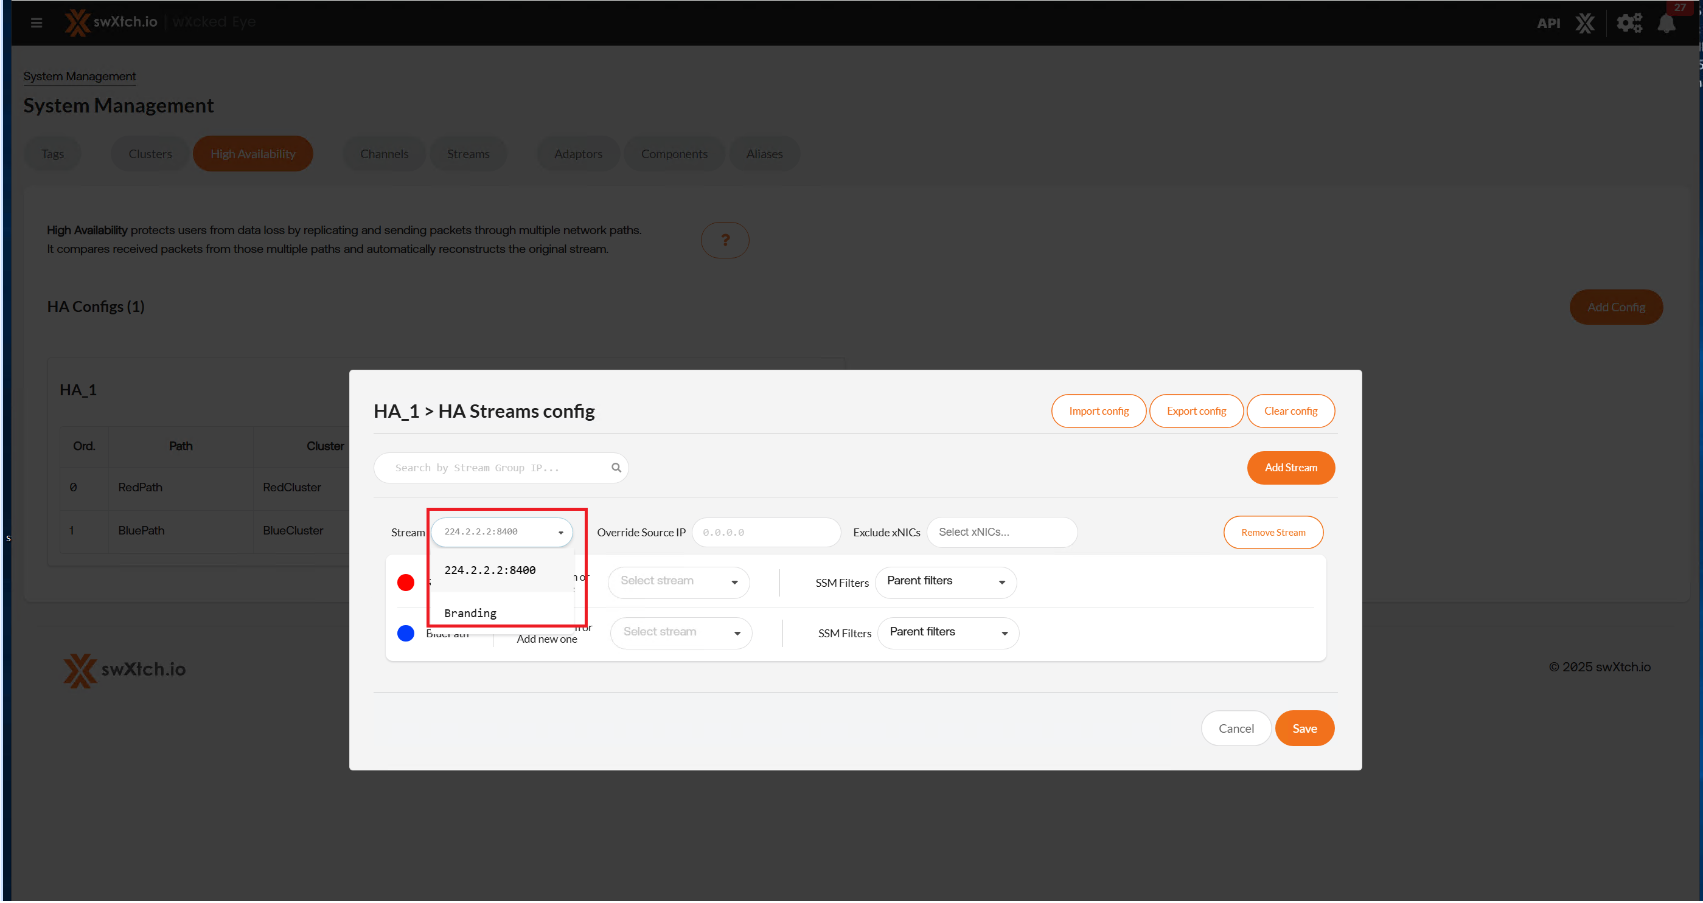Expand the red path Select stream dropdown

678,583
